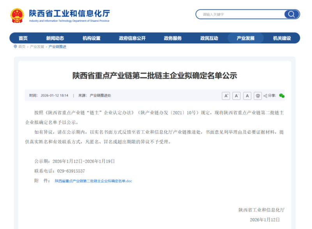Select the 产业发展 navigation tab
The height and width of the screenshot is (229, 312).
tap(246, 38)
